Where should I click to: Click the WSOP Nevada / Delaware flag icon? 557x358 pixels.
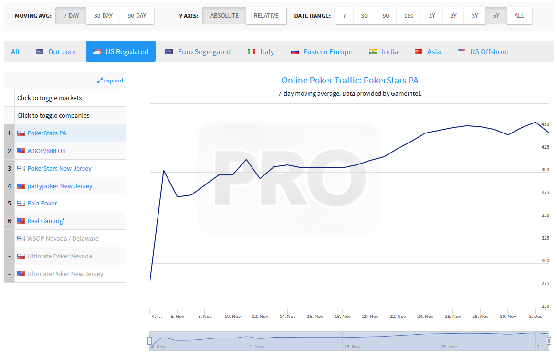point(21,239)
